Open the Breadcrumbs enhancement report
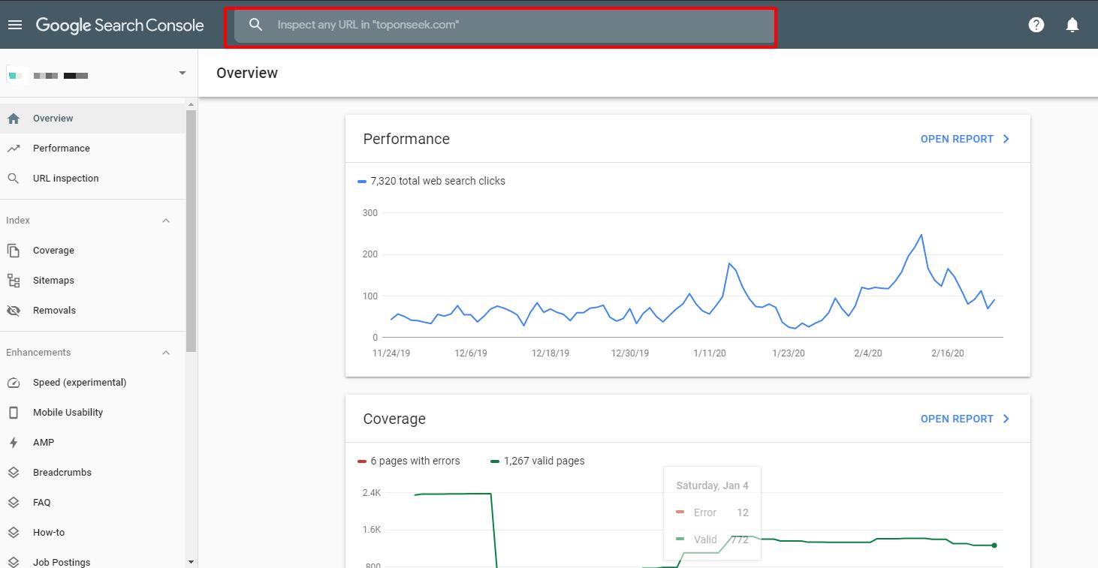The width and height of the screenshot is (1098, 568). (62, 473)
